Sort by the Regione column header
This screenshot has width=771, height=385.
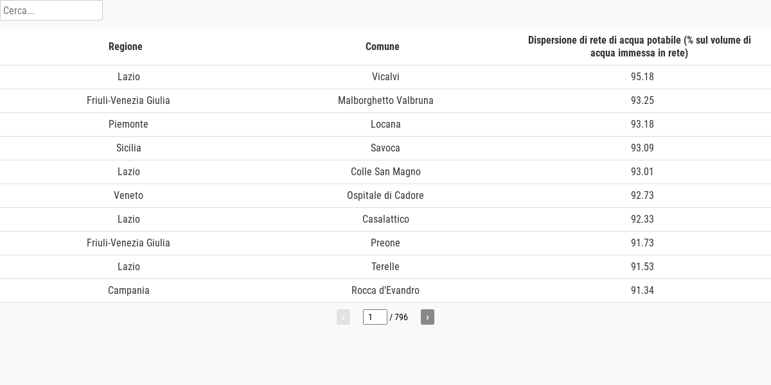point(125,46)
